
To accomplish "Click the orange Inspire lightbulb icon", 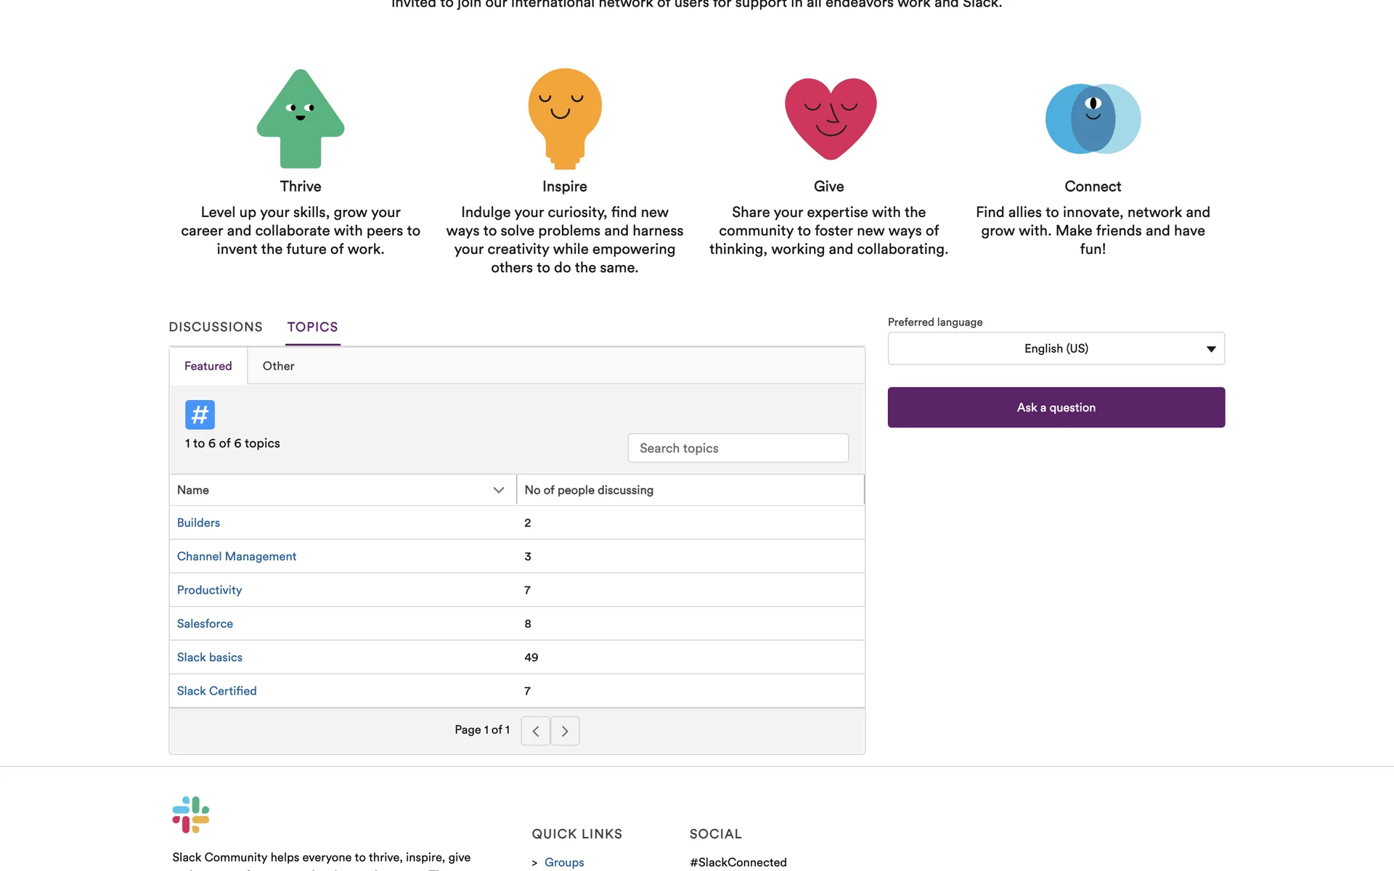I will 565,118.
